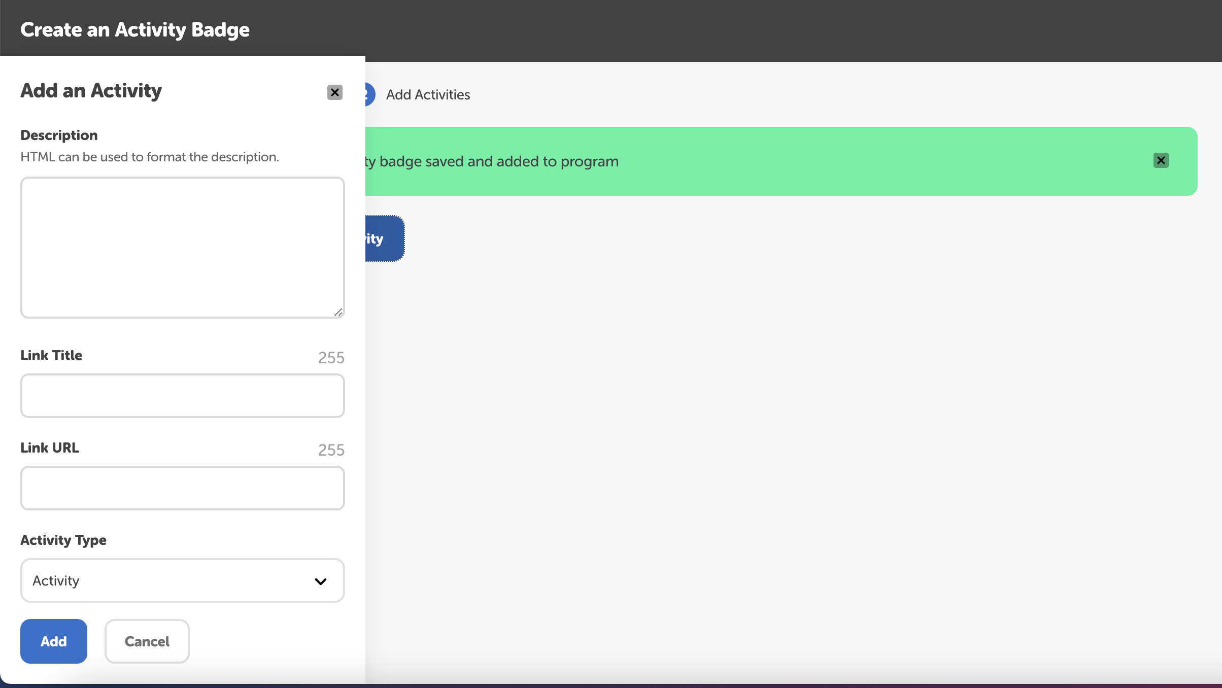Click the Activity Type field label
Image resolution: width=1222 pixels, height=688 pixels.
pos(63,540)
